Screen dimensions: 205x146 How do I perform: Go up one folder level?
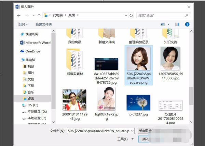(39, 16)
